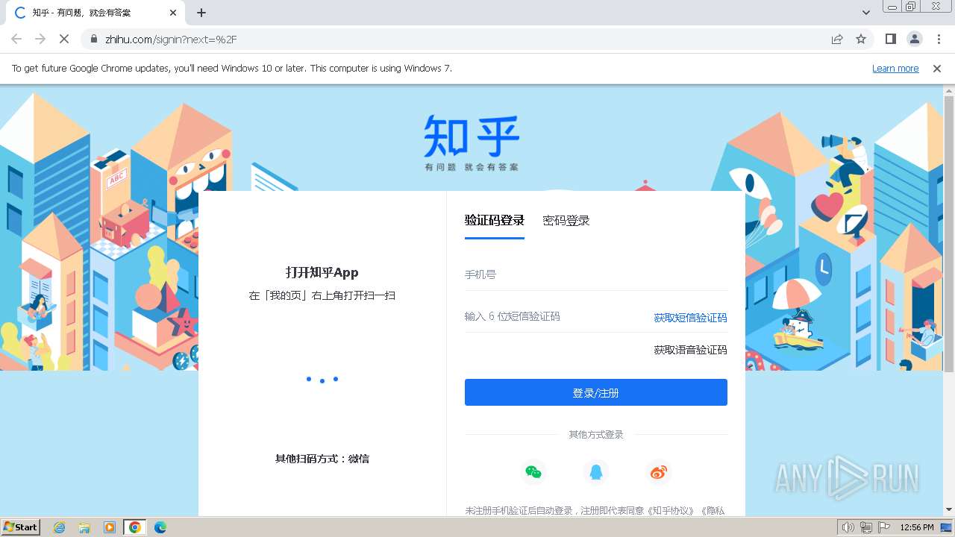Viewport: 955px width, 537px height.
Task: Click 获取短信验证码 link
Action: 691,318
